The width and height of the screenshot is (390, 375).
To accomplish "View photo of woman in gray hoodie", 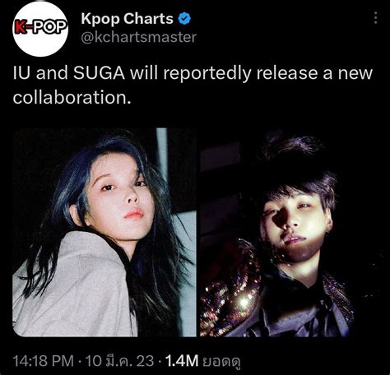I will tap(104, 232).
